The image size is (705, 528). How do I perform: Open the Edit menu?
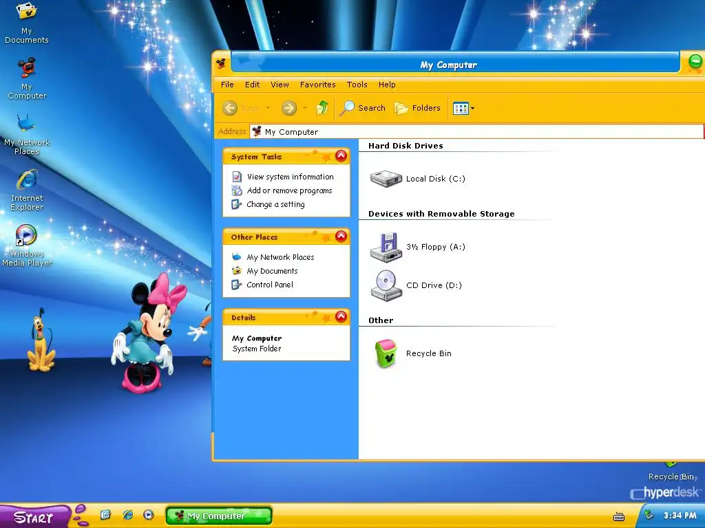[252, 85]
